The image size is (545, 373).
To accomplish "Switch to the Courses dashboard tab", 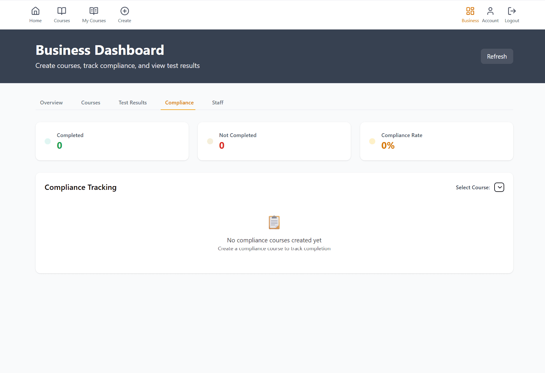I will point(91,103).
